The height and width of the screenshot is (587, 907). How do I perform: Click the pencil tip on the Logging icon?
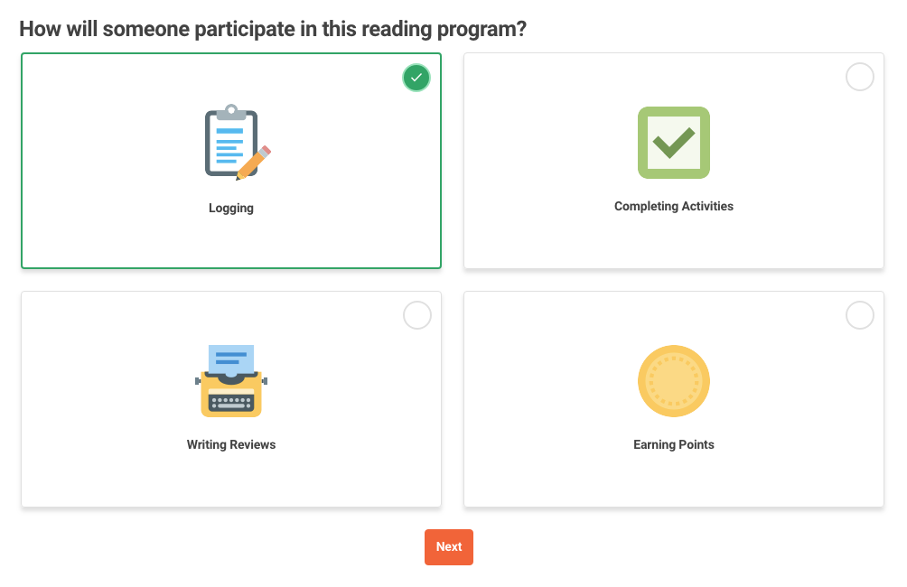pos(239,177)
